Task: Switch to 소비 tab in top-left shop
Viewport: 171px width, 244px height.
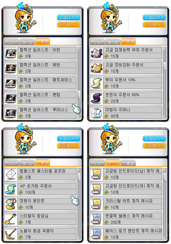Action: [12, 42]
